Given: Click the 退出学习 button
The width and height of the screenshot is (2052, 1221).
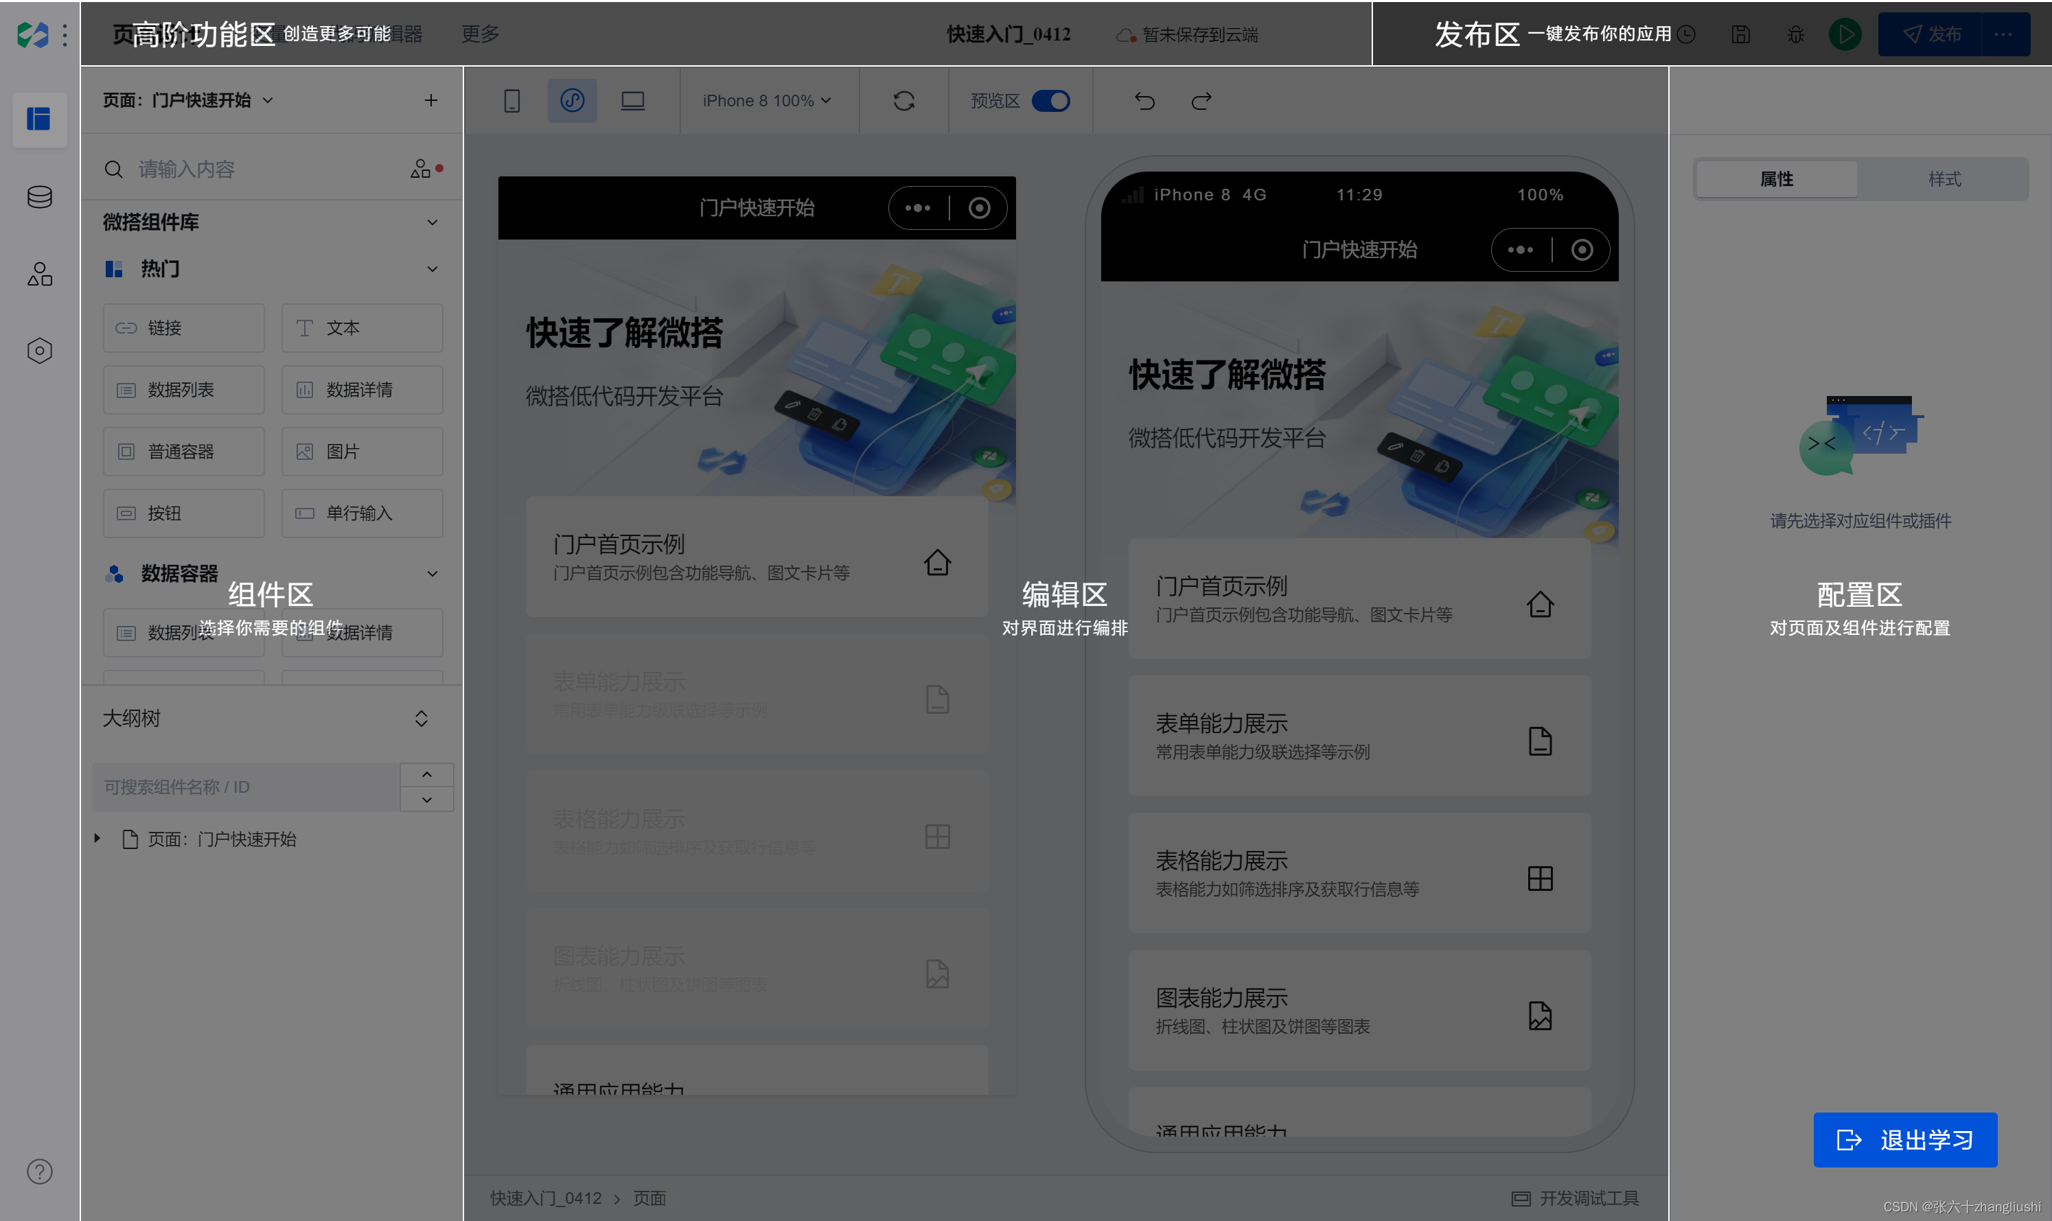Looking at the screenshot, I should (x=1904, y=1139).
